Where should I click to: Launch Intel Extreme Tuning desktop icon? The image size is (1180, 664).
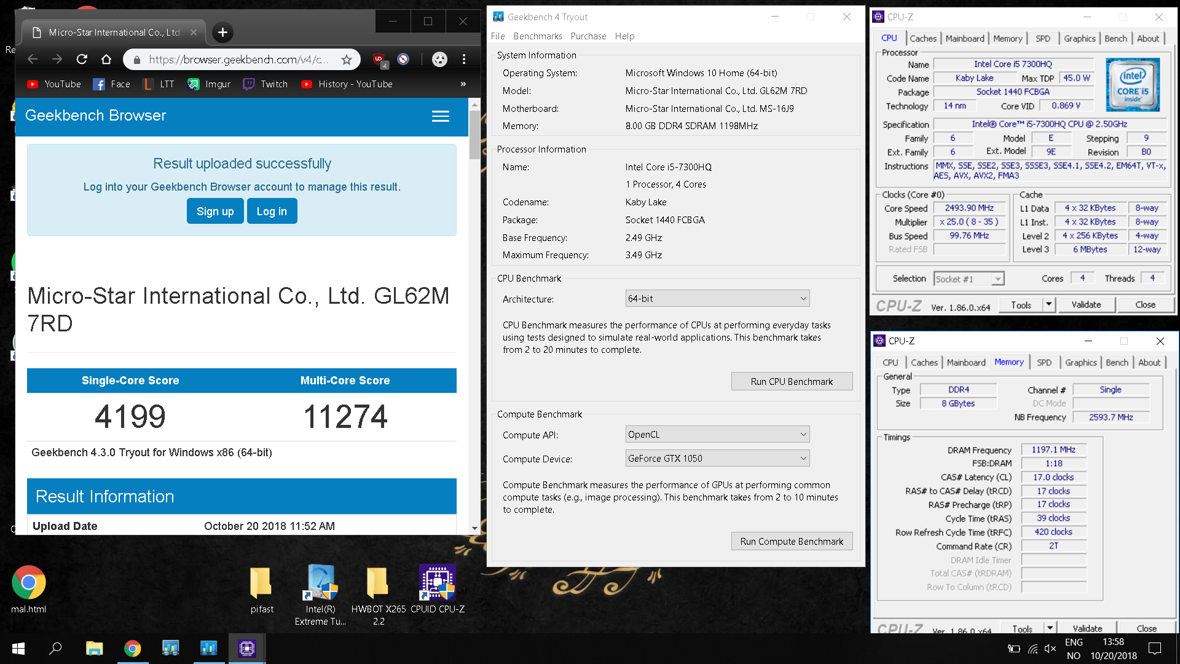tap(320, 595)
